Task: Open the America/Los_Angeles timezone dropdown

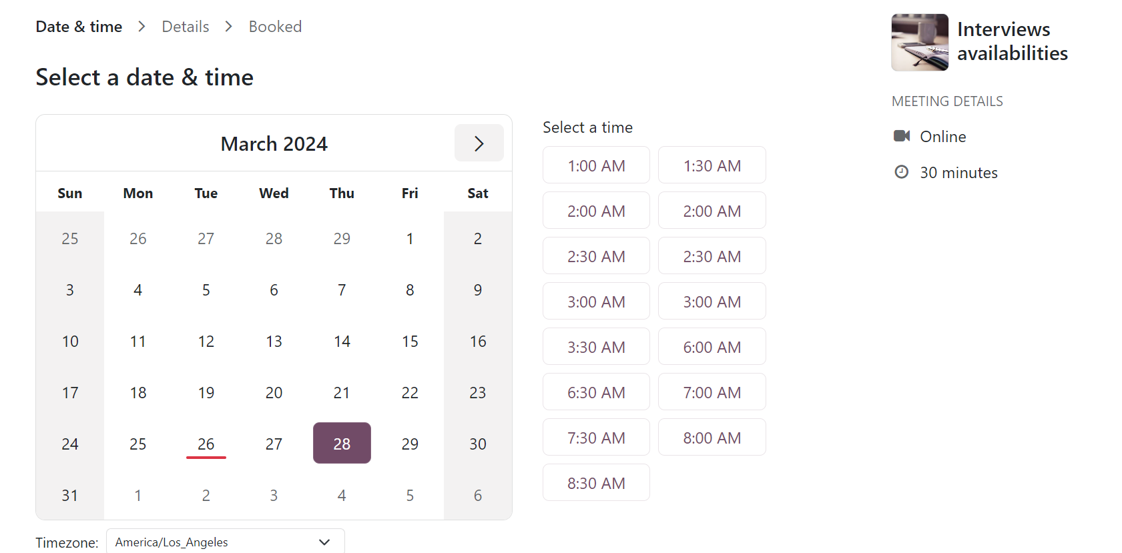Action: click(x=225, y=542)
